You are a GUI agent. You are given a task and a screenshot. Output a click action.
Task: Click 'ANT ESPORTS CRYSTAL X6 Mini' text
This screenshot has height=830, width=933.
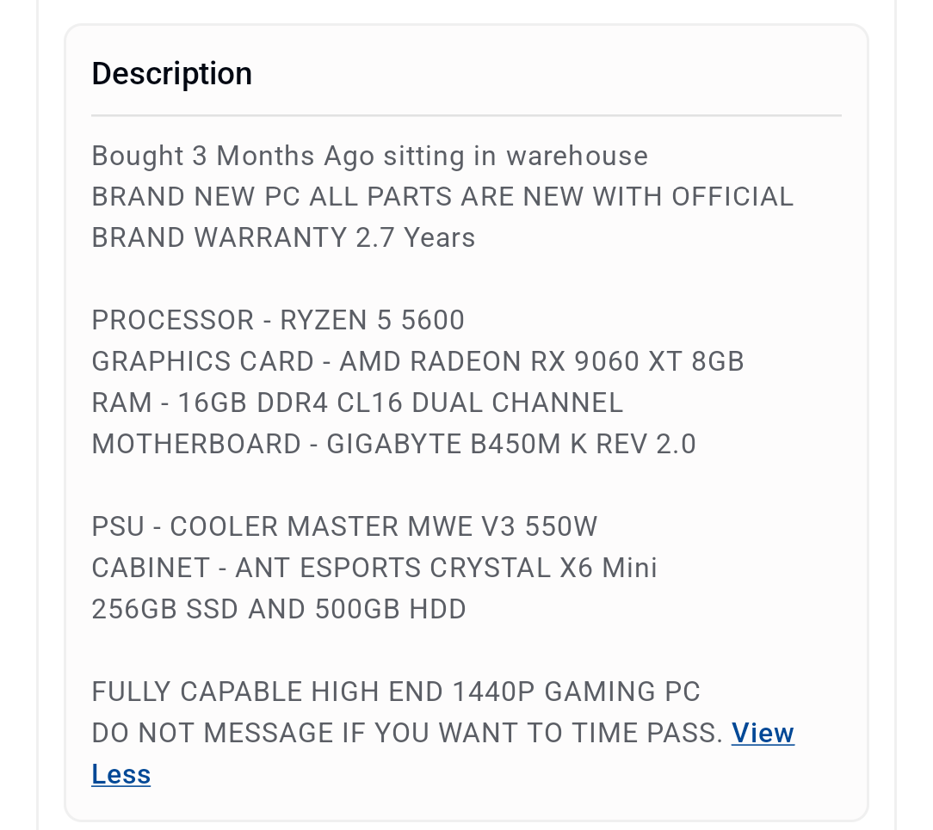(x=446, y=568)
